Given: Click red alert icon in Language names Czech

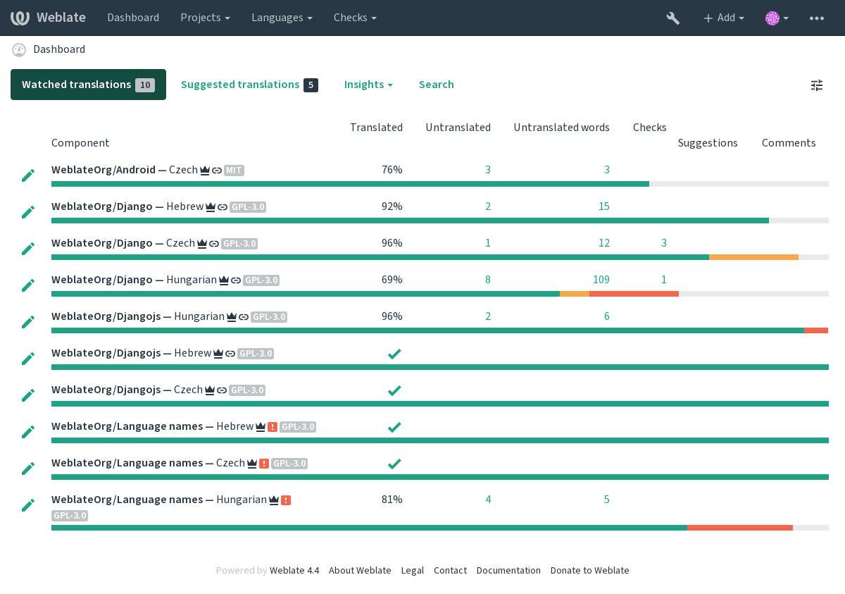Looking at the screenshot, I should 264,464.
